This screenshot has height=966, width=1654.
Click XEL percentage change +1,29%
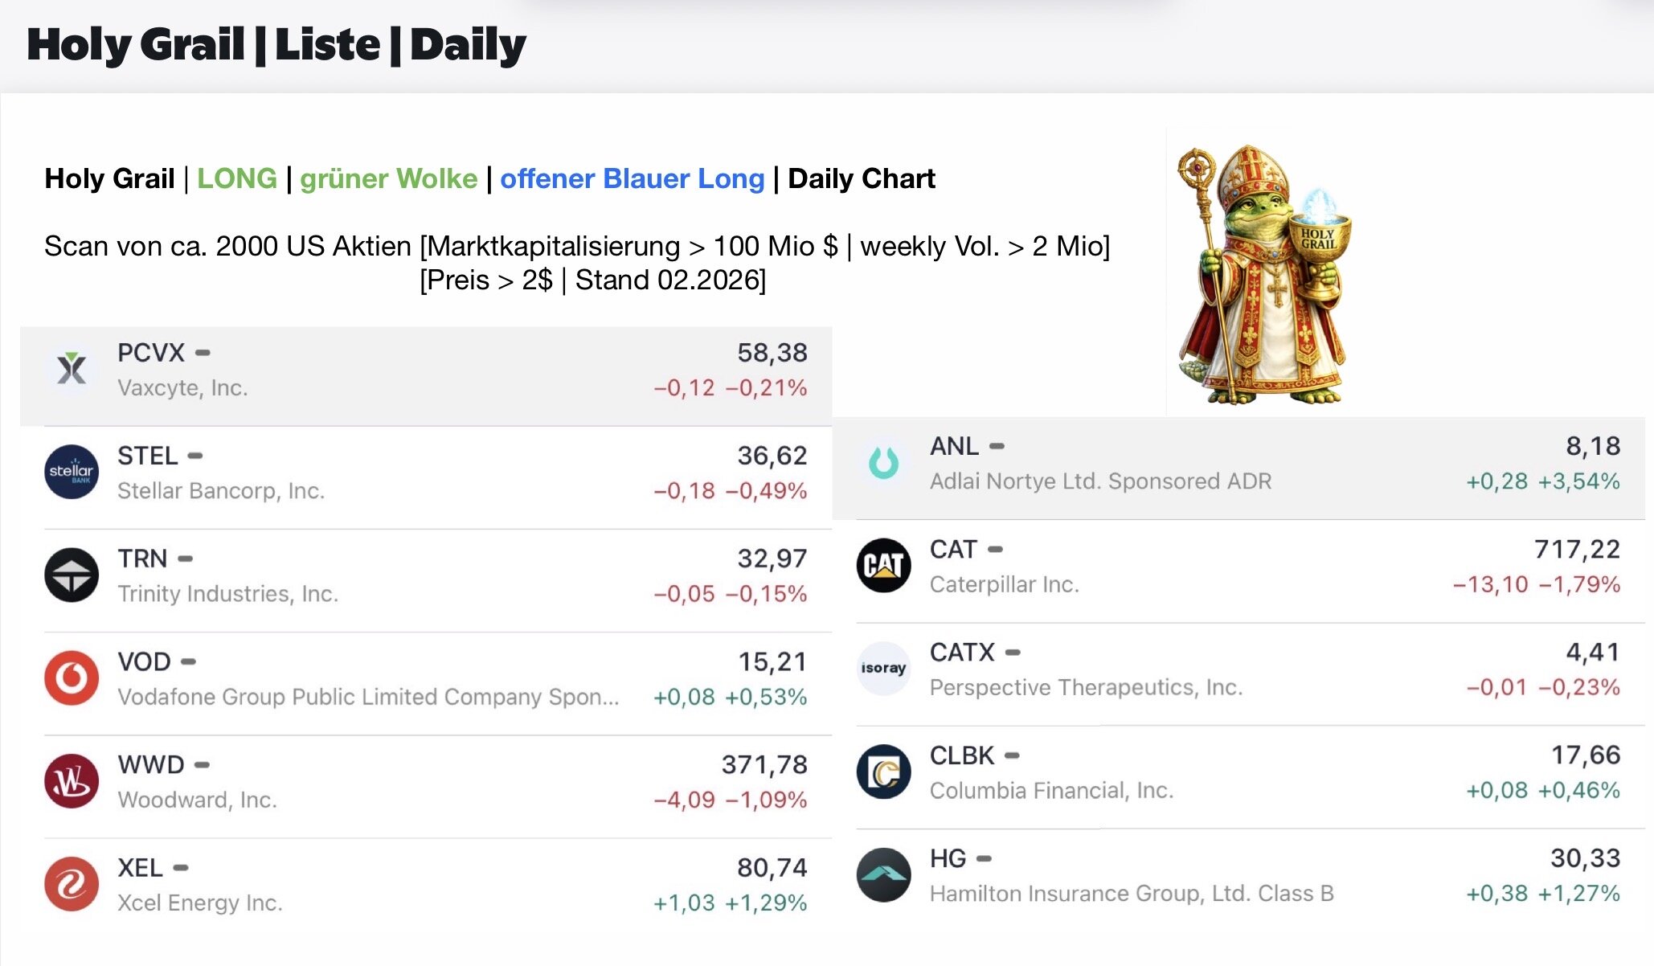tap(766, 903)
